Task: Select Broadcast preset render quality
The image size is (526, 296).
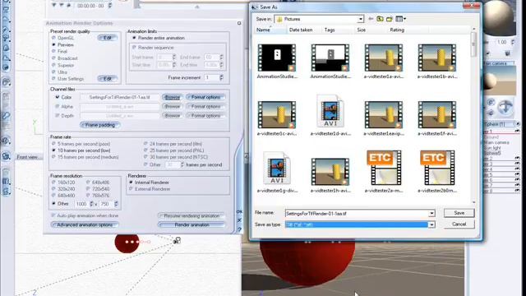Action: tap(64, 58)
